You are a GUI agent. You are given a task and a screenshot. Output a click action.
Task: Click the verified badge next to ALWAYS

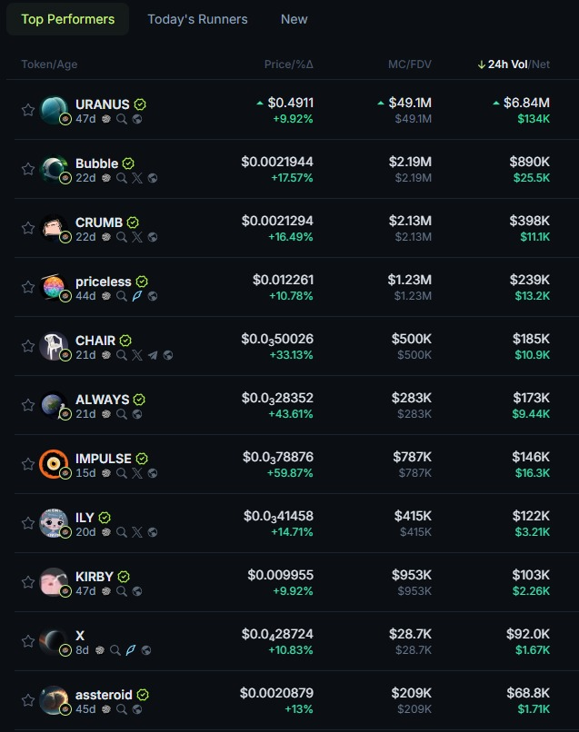[139, 400]
